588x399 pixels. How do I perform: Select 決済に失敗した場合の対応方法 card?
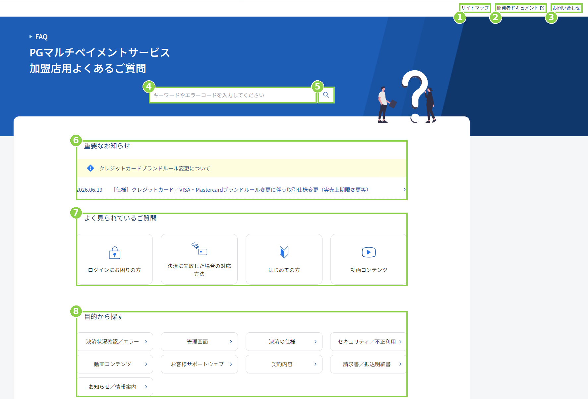tap(199, 259)
